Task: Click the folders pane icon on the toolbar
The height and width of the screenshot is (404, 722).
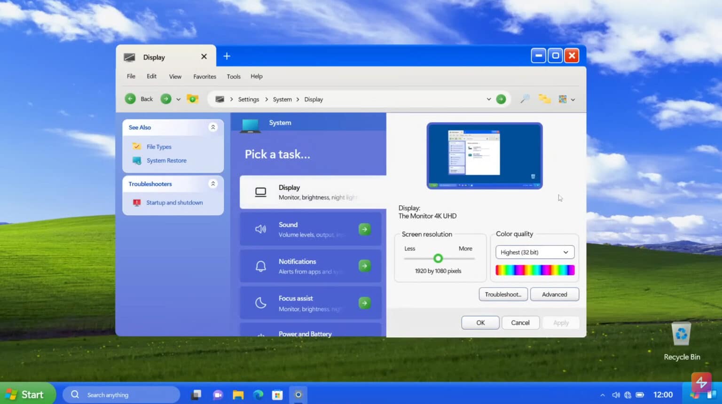Action: [x=544, y=99]
